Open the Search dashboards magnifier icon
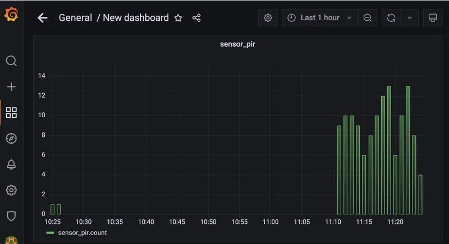449x244 pixels. coord(11,61)
